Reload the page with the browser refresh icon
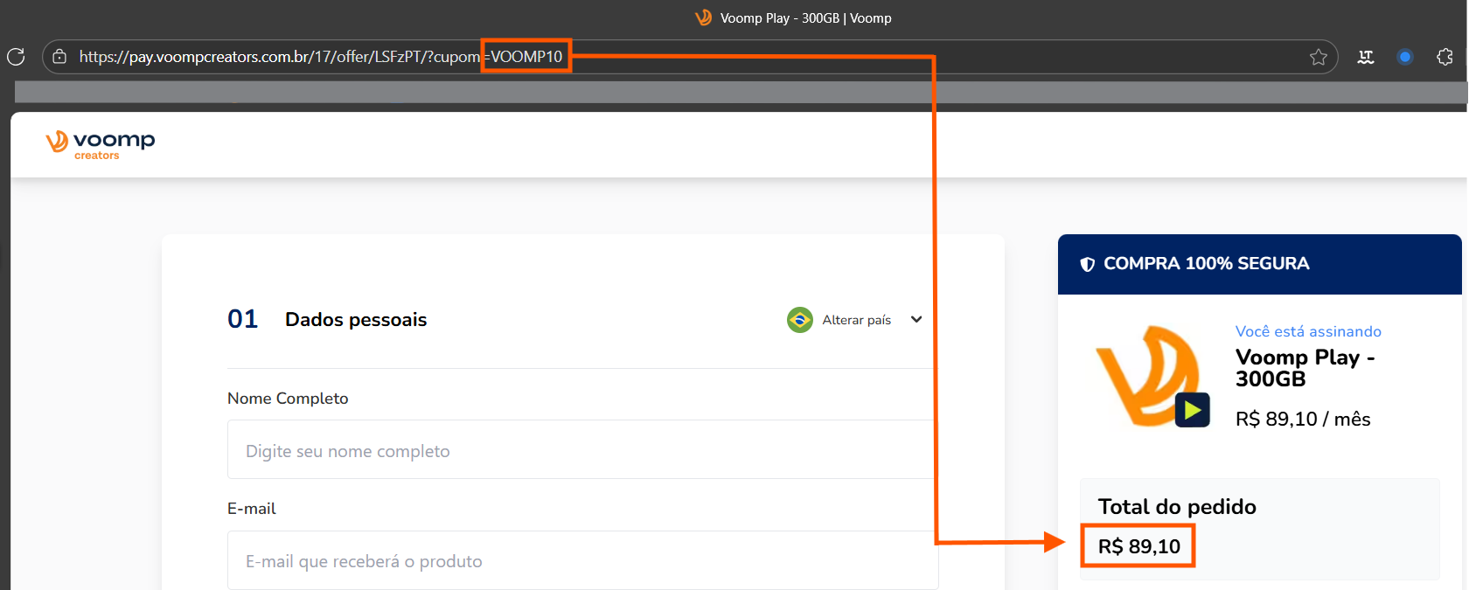1469x590 pixels. coord(16,57)
